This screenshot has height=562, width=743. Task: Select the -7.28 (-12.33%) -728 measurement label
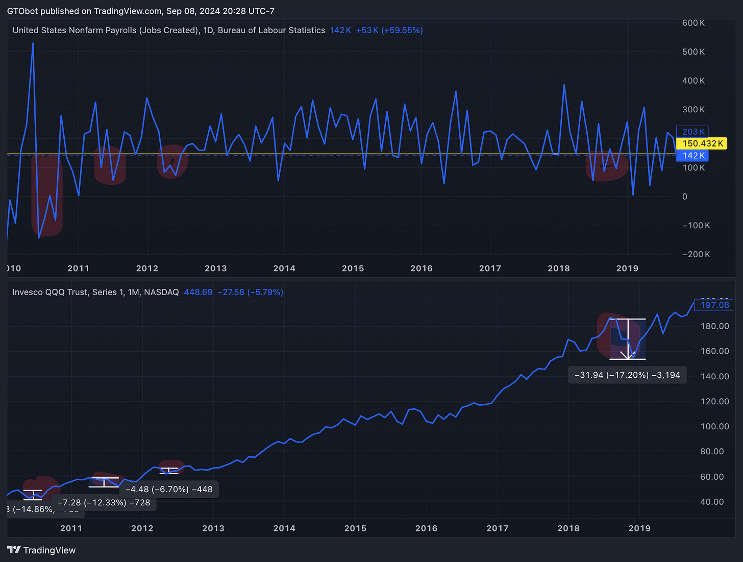tap(104, 502)
